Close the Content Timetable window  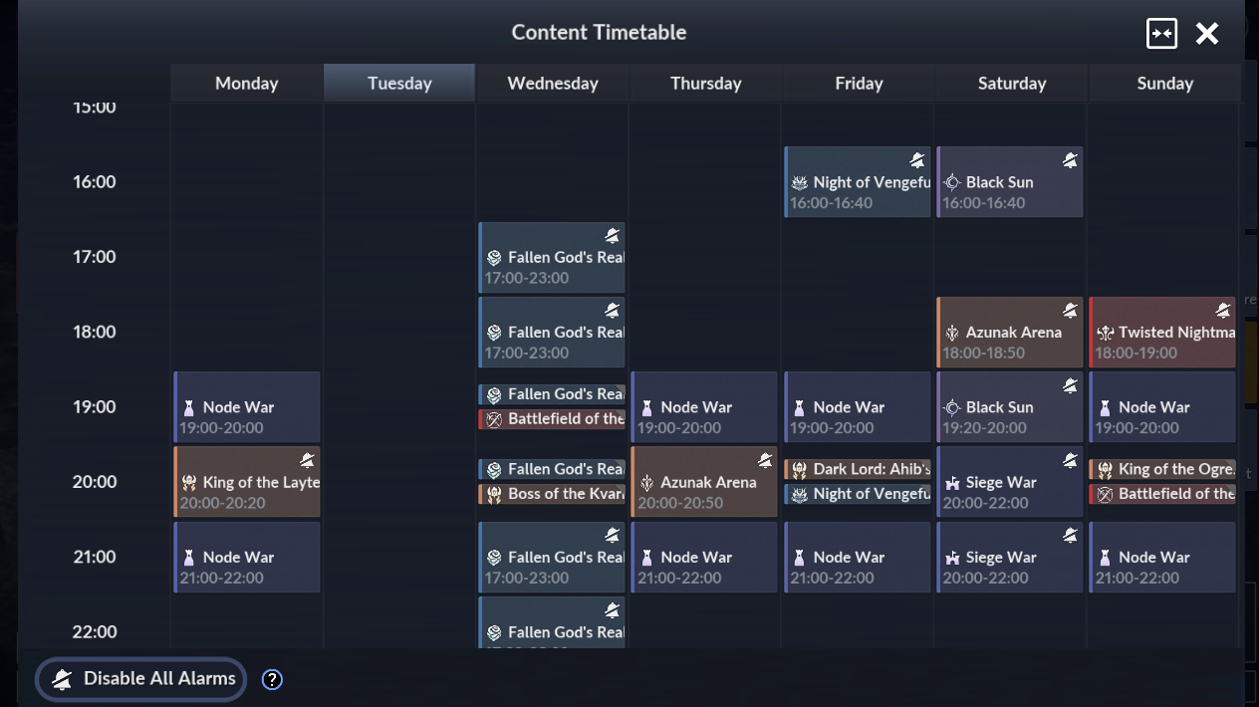[x=1207, y=33]
